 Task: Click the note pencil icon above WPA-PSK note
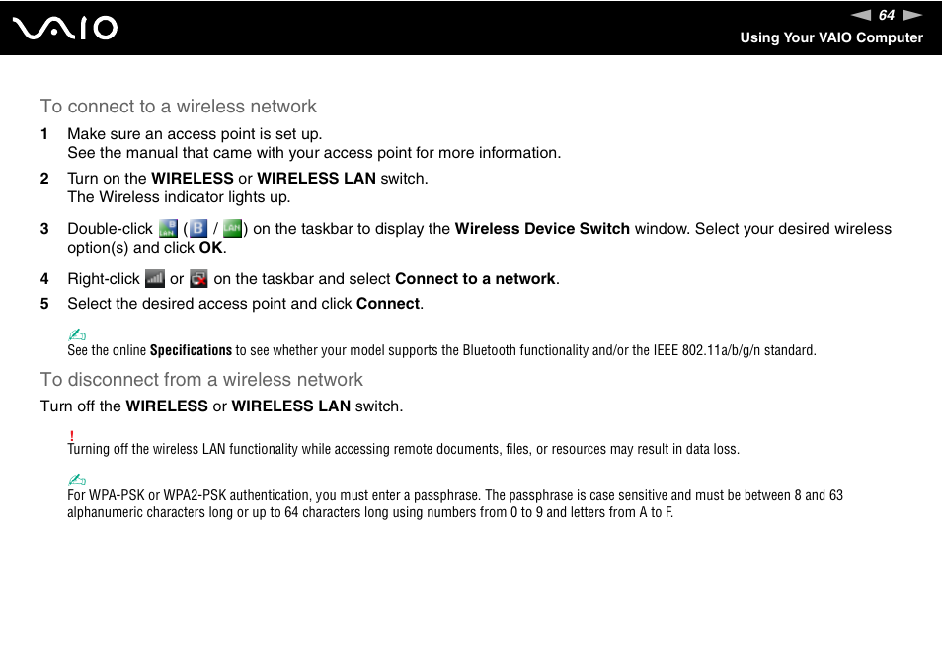tap(77, 480)
